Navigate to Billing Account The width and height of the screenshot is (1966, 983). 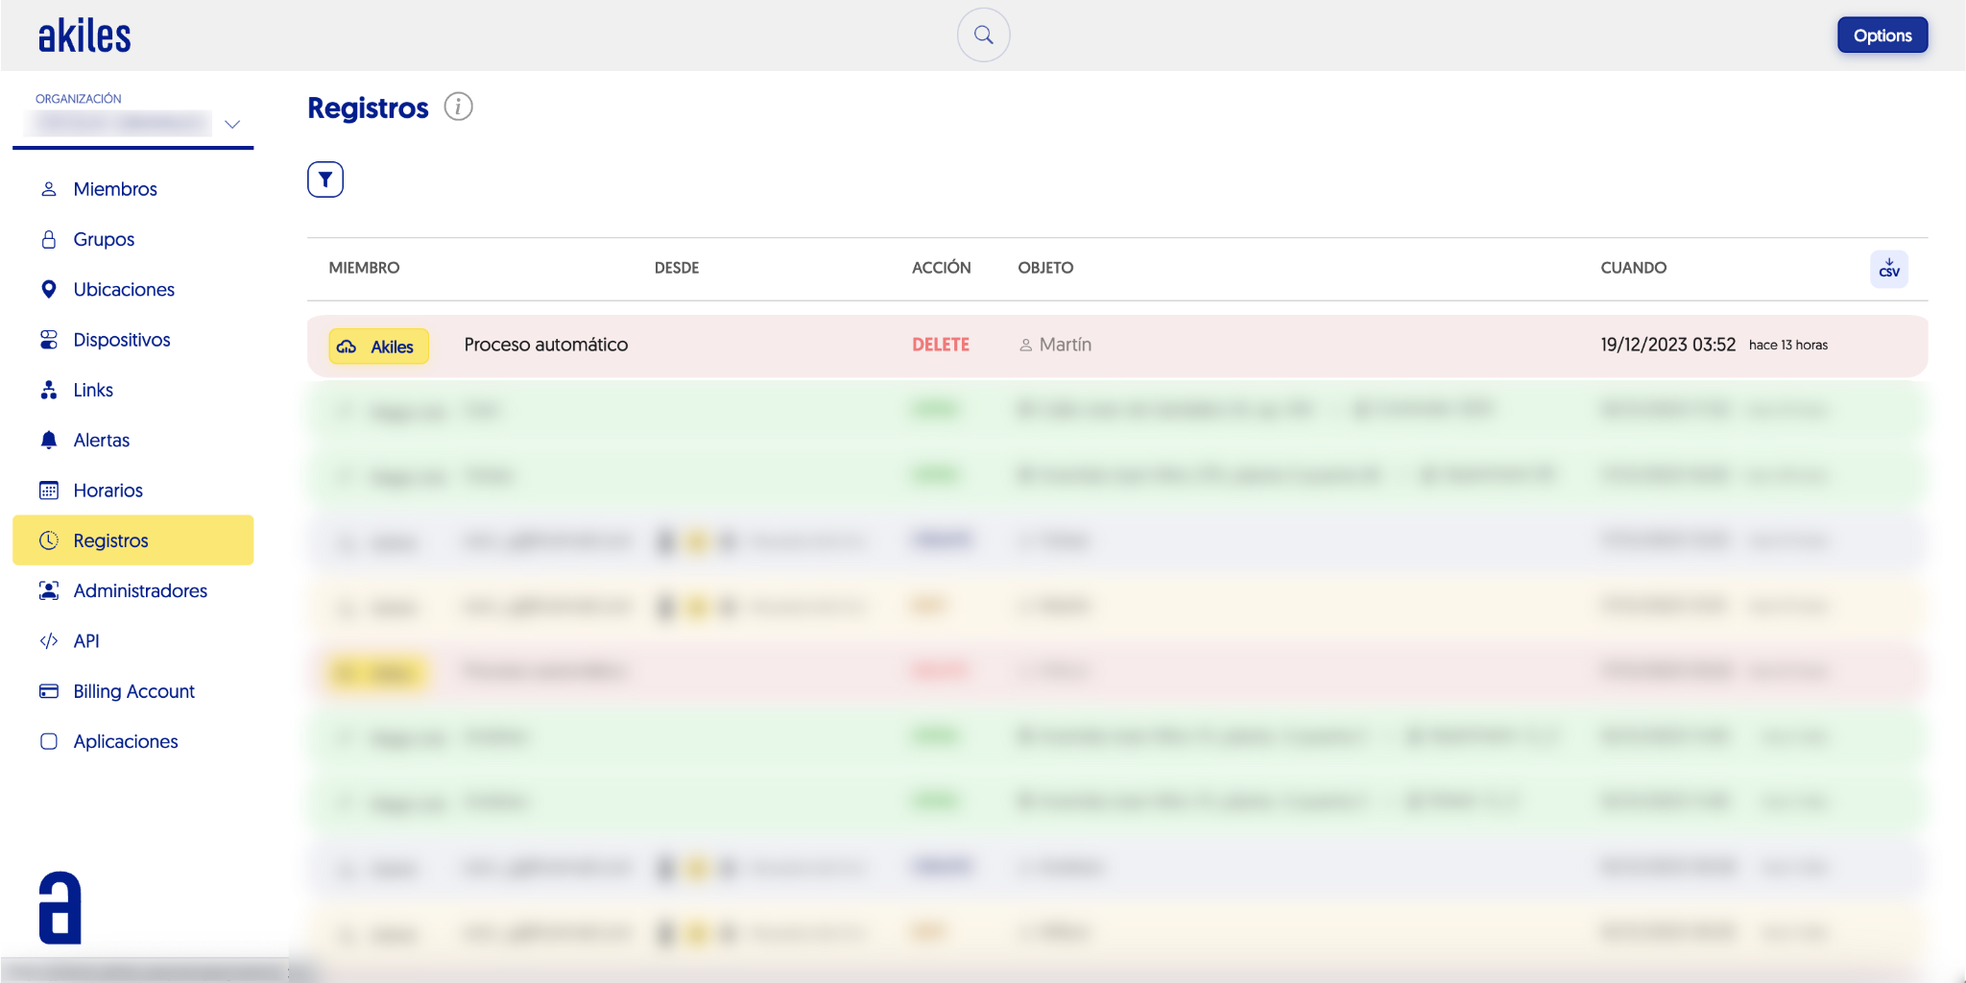133,691
